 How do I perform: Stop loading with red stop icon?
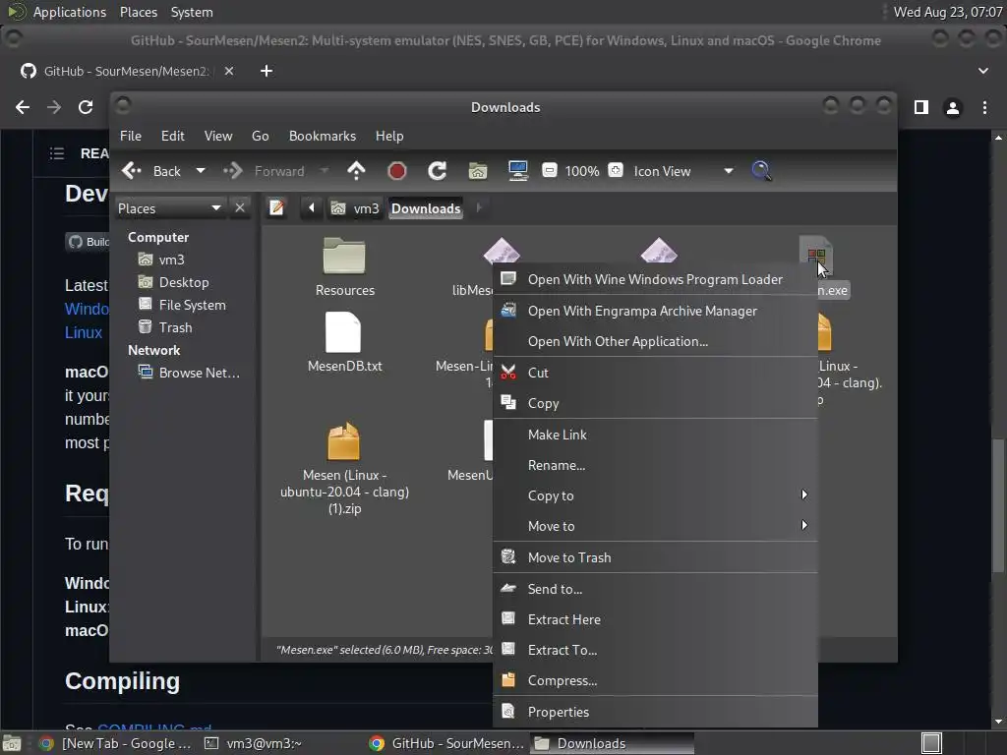pyautogui.click(x=397, y=171)
